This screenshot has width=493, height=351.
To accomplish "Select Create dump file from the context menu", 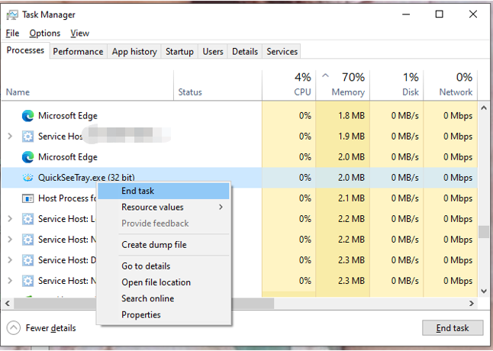I will tap(163, 245).
